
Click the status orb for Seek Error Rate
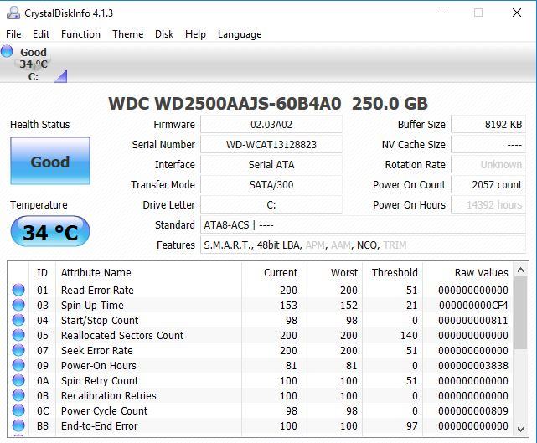coord(18,350)
